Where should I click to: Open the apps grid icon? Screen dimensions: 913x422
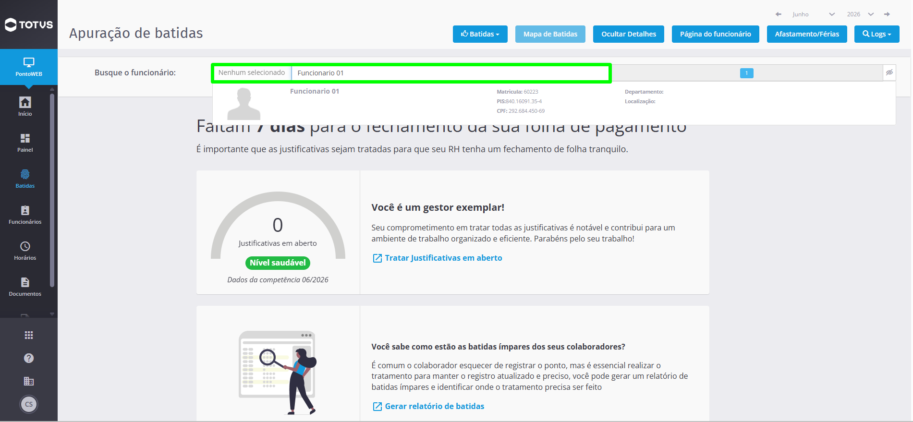(x=29, y=335)
